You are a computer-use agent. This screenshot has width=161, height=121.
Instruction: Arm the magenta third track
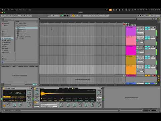click(154, 47)
